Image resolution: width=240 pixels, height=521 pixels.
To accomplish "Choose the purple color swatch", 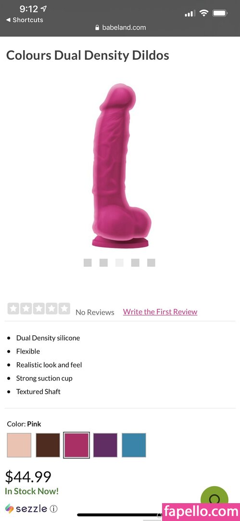I will 105,445.
